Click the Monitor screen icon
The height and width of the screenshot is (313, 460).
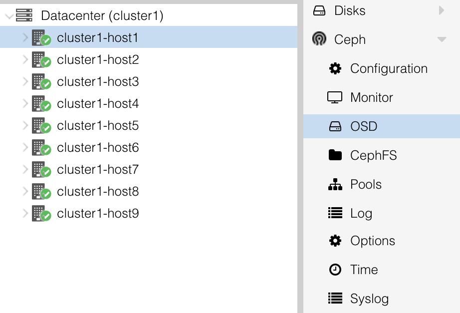(x=335, y=97)
